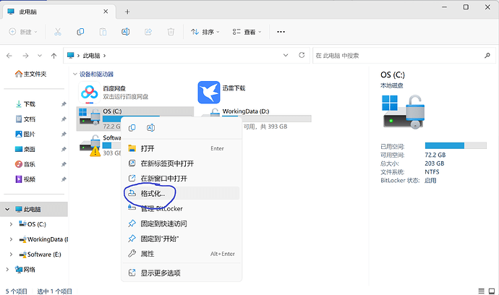Select 网络 in navigation tree

pos(25,270)
